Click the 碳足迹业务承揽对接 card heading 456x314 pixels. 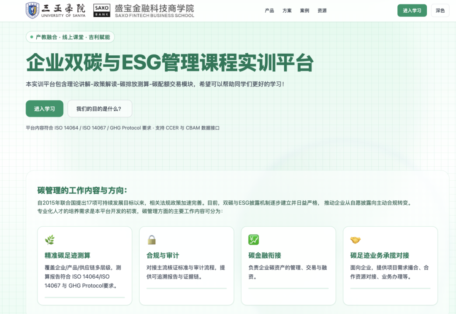tap(380, 255)
